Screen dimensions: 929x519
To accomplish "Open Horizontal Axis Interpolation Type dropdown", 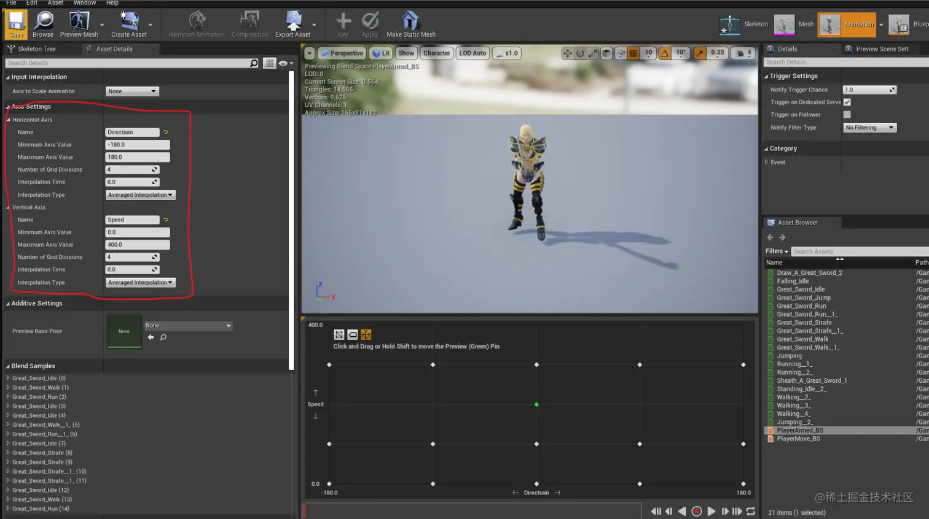I will click(x=141, y=195).
